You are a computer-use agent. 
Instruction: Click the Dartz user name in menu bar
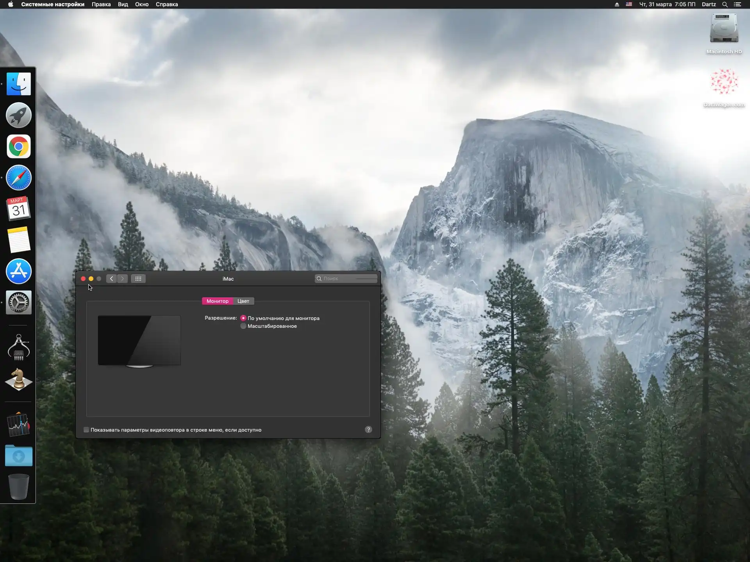[x=709, y=4]
